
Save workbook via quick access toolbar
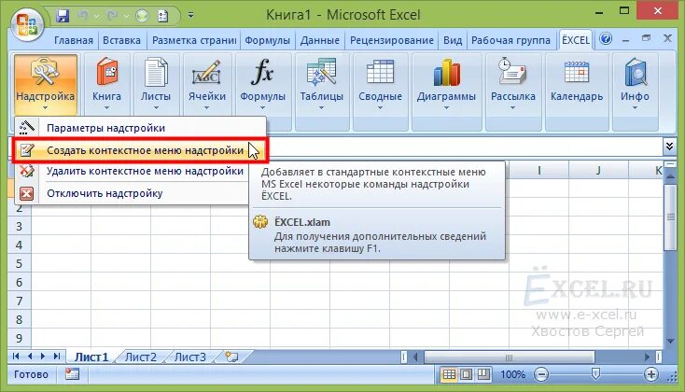pyautogui.click(x=63, y=16)
